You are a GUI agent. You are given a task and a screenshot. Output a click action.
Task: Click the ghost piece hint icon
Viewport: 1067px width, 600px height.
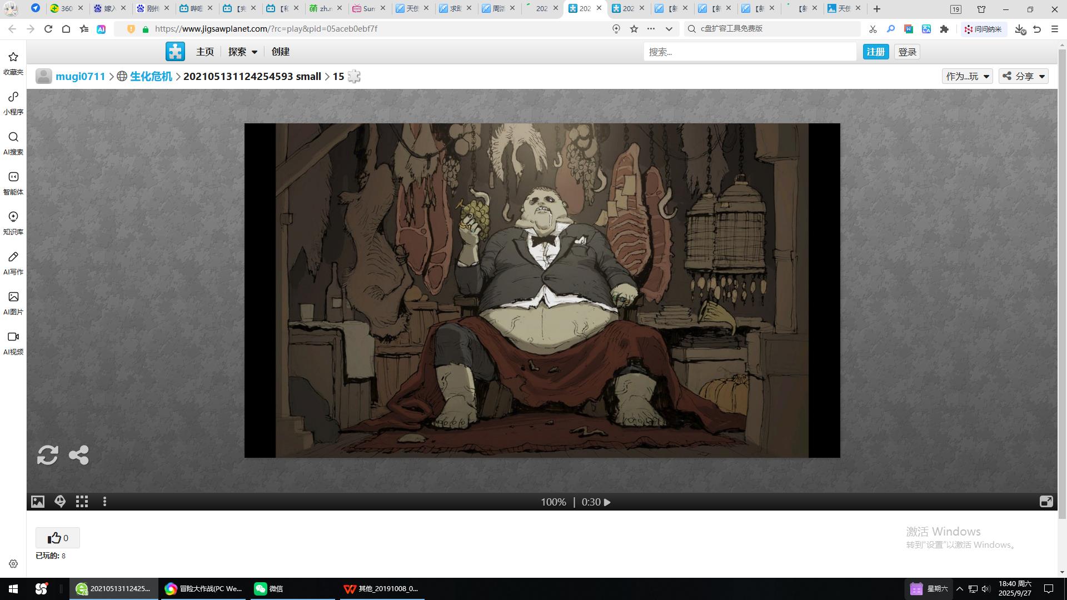point(60,502)
